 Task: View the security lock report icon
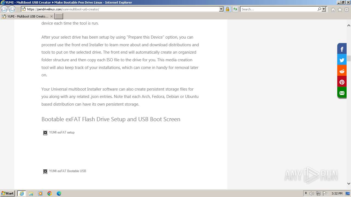click(227, 9)
